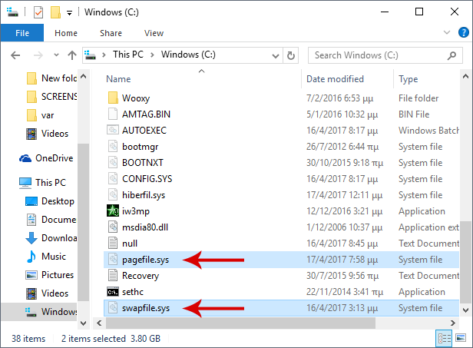Sort by the Name column header
Image resolution: width=473 pixels, height=348 pixels.
(118, 79)
